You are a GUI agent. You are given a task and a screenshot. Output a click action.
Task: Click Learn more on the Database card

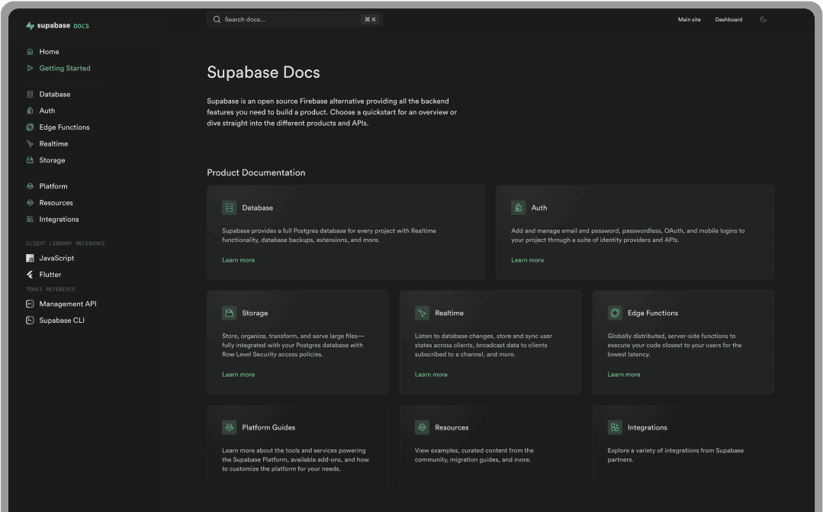(238, 260)
